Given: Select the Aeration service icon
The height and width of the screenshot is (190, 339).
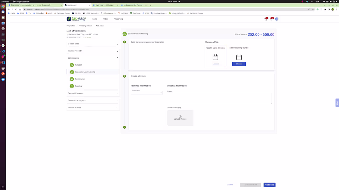Looking at the screenshot, I should (x=72, y=65).
